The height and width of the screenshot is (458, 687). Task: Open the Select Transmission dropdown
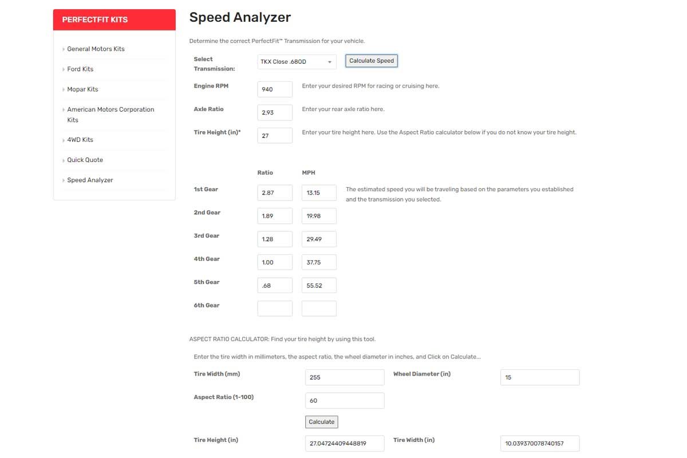coord(297,62)
